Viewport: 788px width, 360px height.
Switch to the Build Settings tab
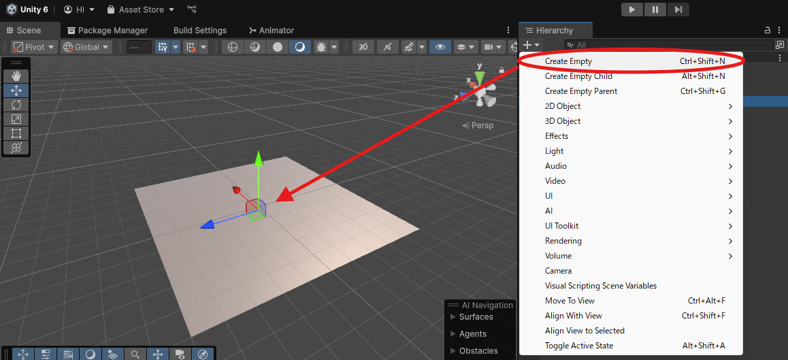(199, 30)
